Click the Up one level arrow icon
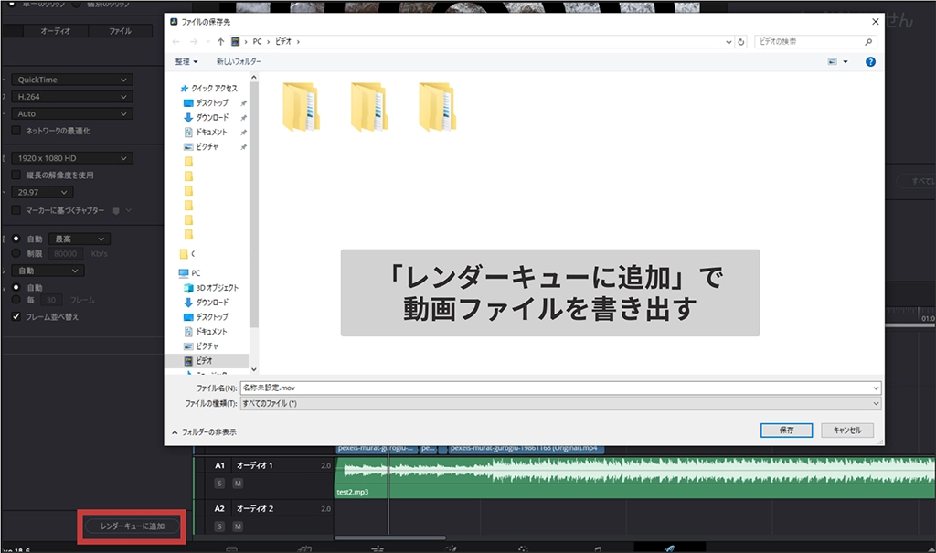Viewport: 936px width, 553px height. pyautogui.click(x=220, y=42)
